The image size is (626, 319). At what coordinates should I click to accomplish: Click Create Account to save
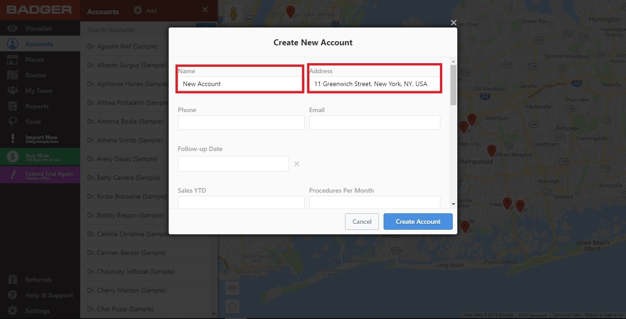click(x=417, y=221)
